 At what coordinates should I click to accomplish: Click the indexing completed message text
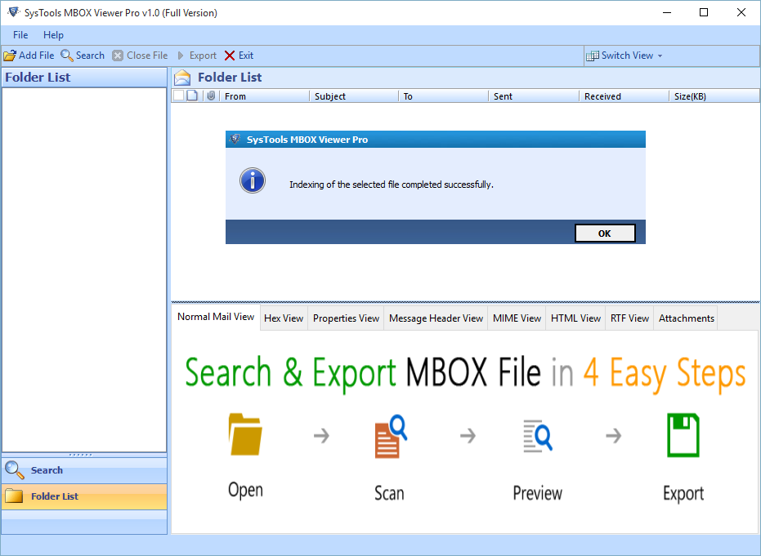[x=392, y=185]
